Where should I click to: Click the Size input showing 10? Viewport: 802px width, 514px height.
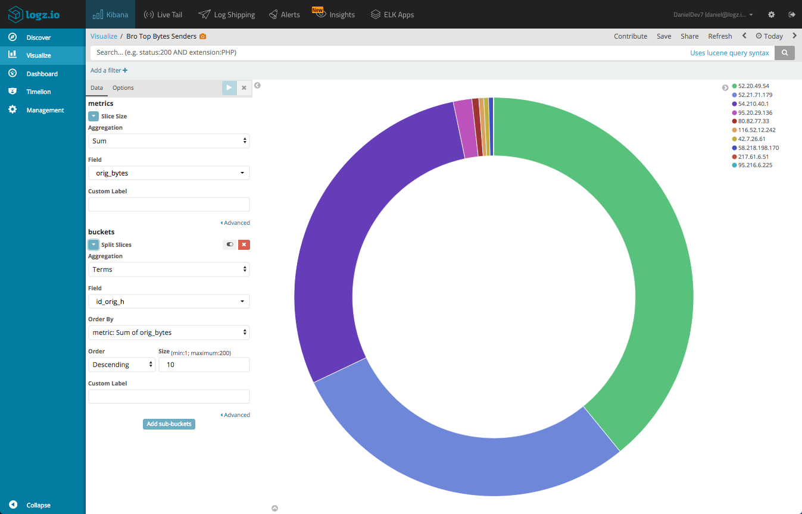click(x=204, y=365)
